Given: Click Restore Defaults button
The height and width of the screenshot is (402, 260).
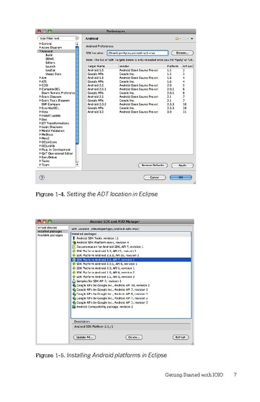Looking at the screenshot, I should tap(153, 165).
